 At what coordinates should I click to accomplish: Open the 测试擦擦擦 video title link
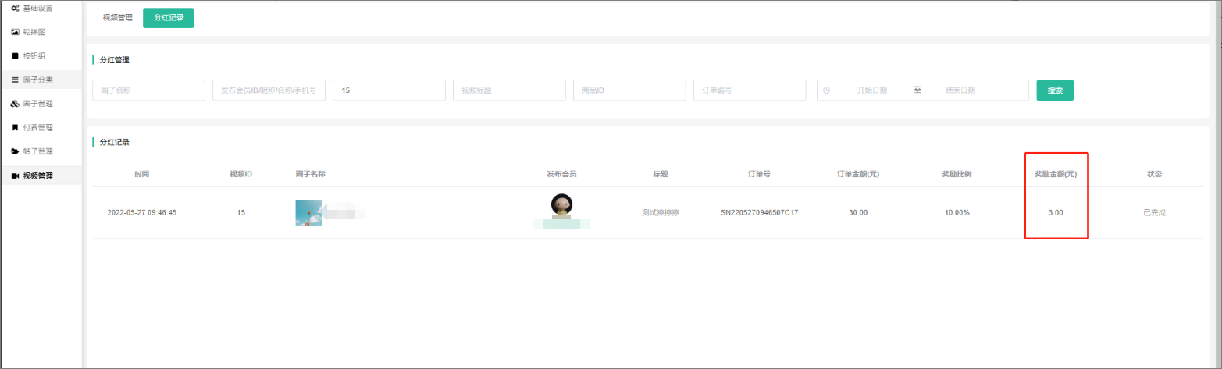(x=660, y=212)
